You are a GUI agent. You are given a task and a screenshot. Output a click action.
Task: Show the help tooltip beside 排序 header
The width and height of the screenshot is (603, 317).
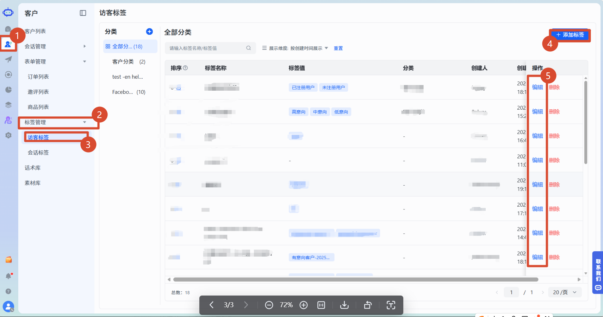[x=185, y=68]
